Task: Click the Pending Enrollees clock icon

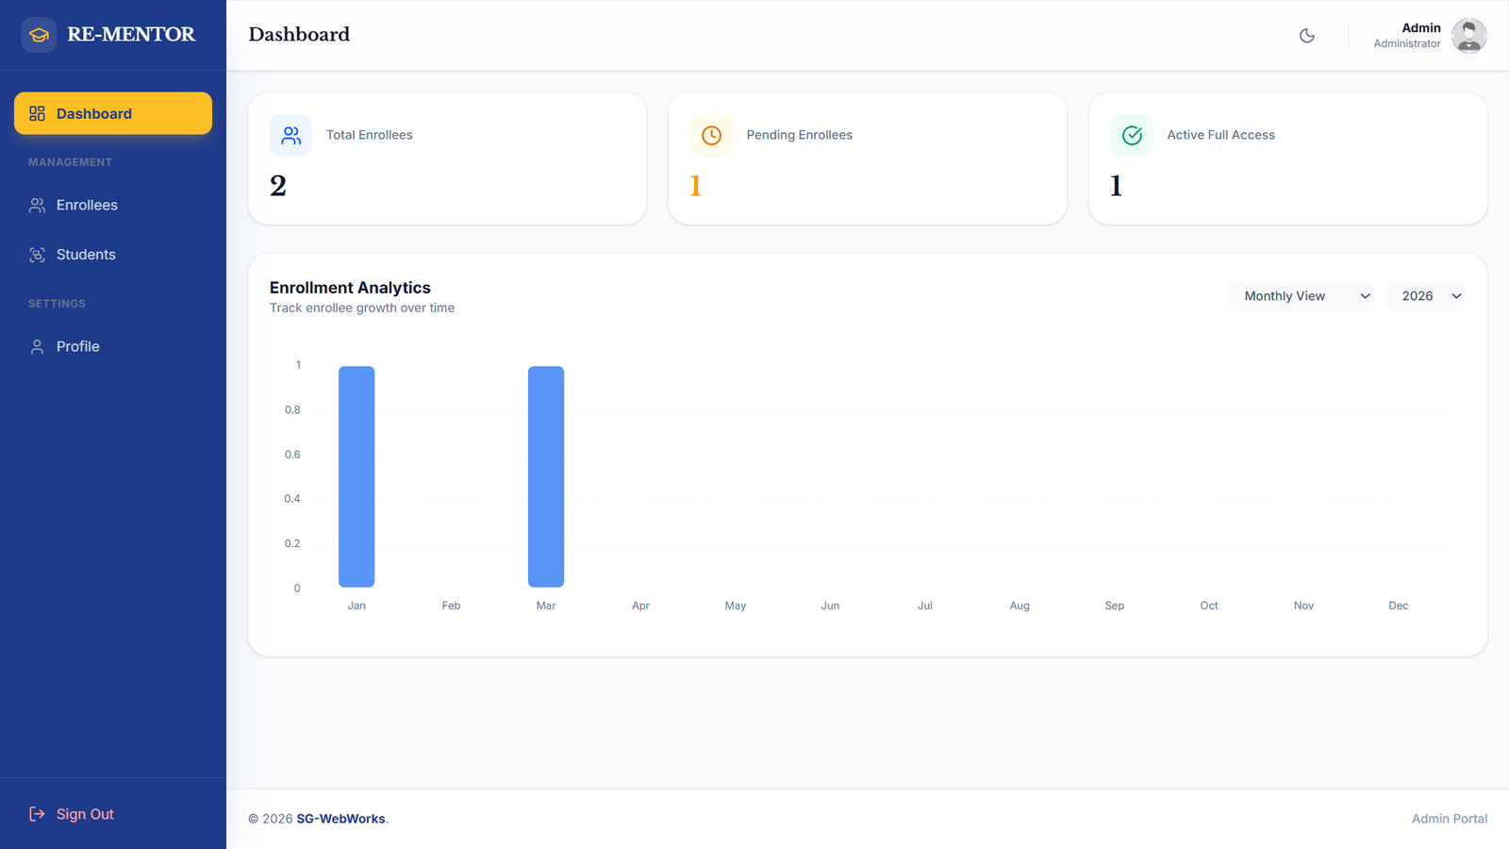Action: coord(711,136)
